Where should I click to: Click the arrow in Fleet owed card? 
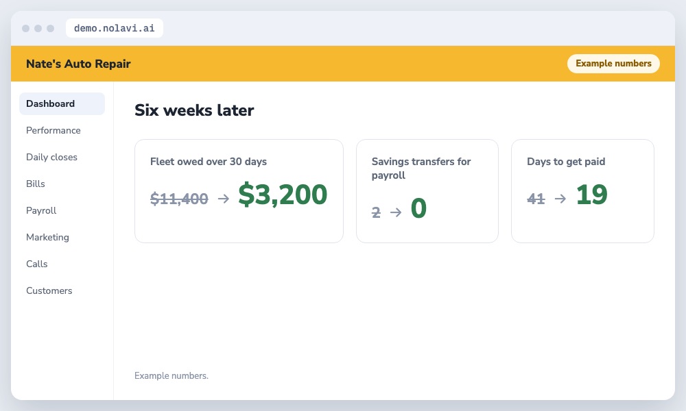tap(224, 199)
